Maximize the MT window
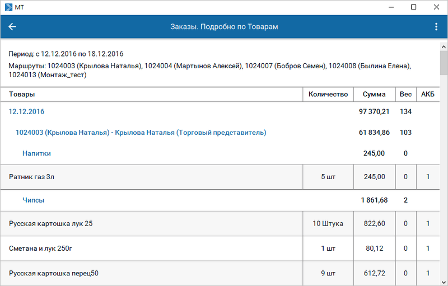This screenshot has height=286, width=448. [x=413, y=7]
